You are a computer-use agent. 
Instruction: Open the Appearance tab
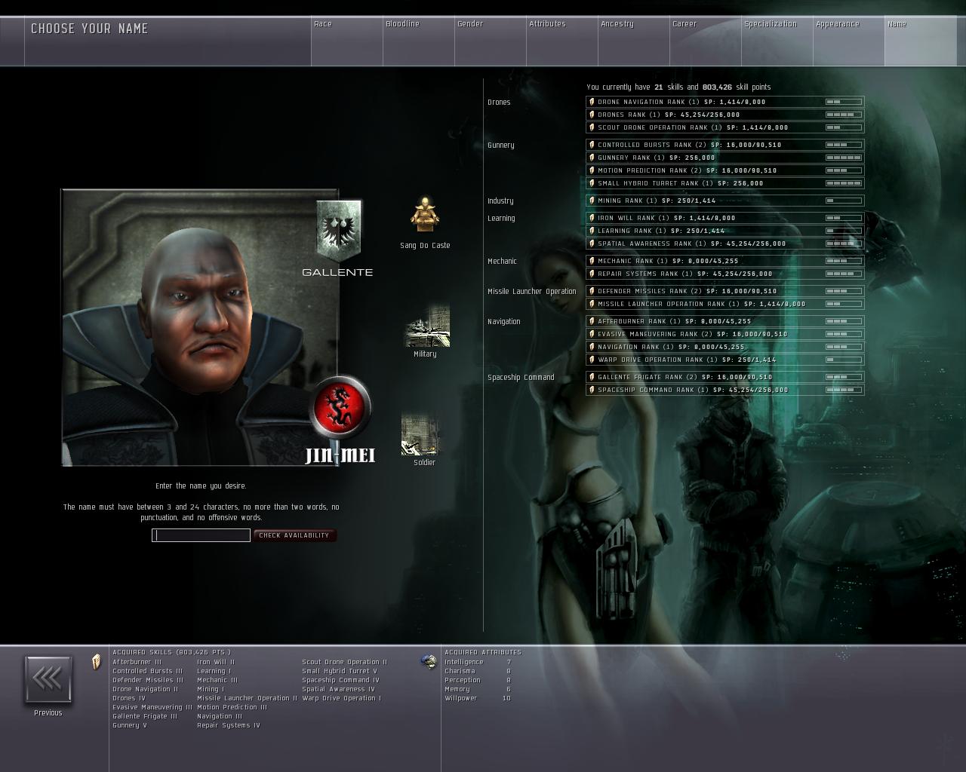point(848,41)
